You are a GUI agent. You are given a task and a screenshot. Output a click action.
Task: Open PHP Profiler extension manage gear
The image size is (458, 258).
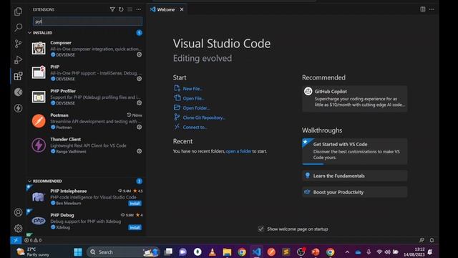(x=140, y=102)
